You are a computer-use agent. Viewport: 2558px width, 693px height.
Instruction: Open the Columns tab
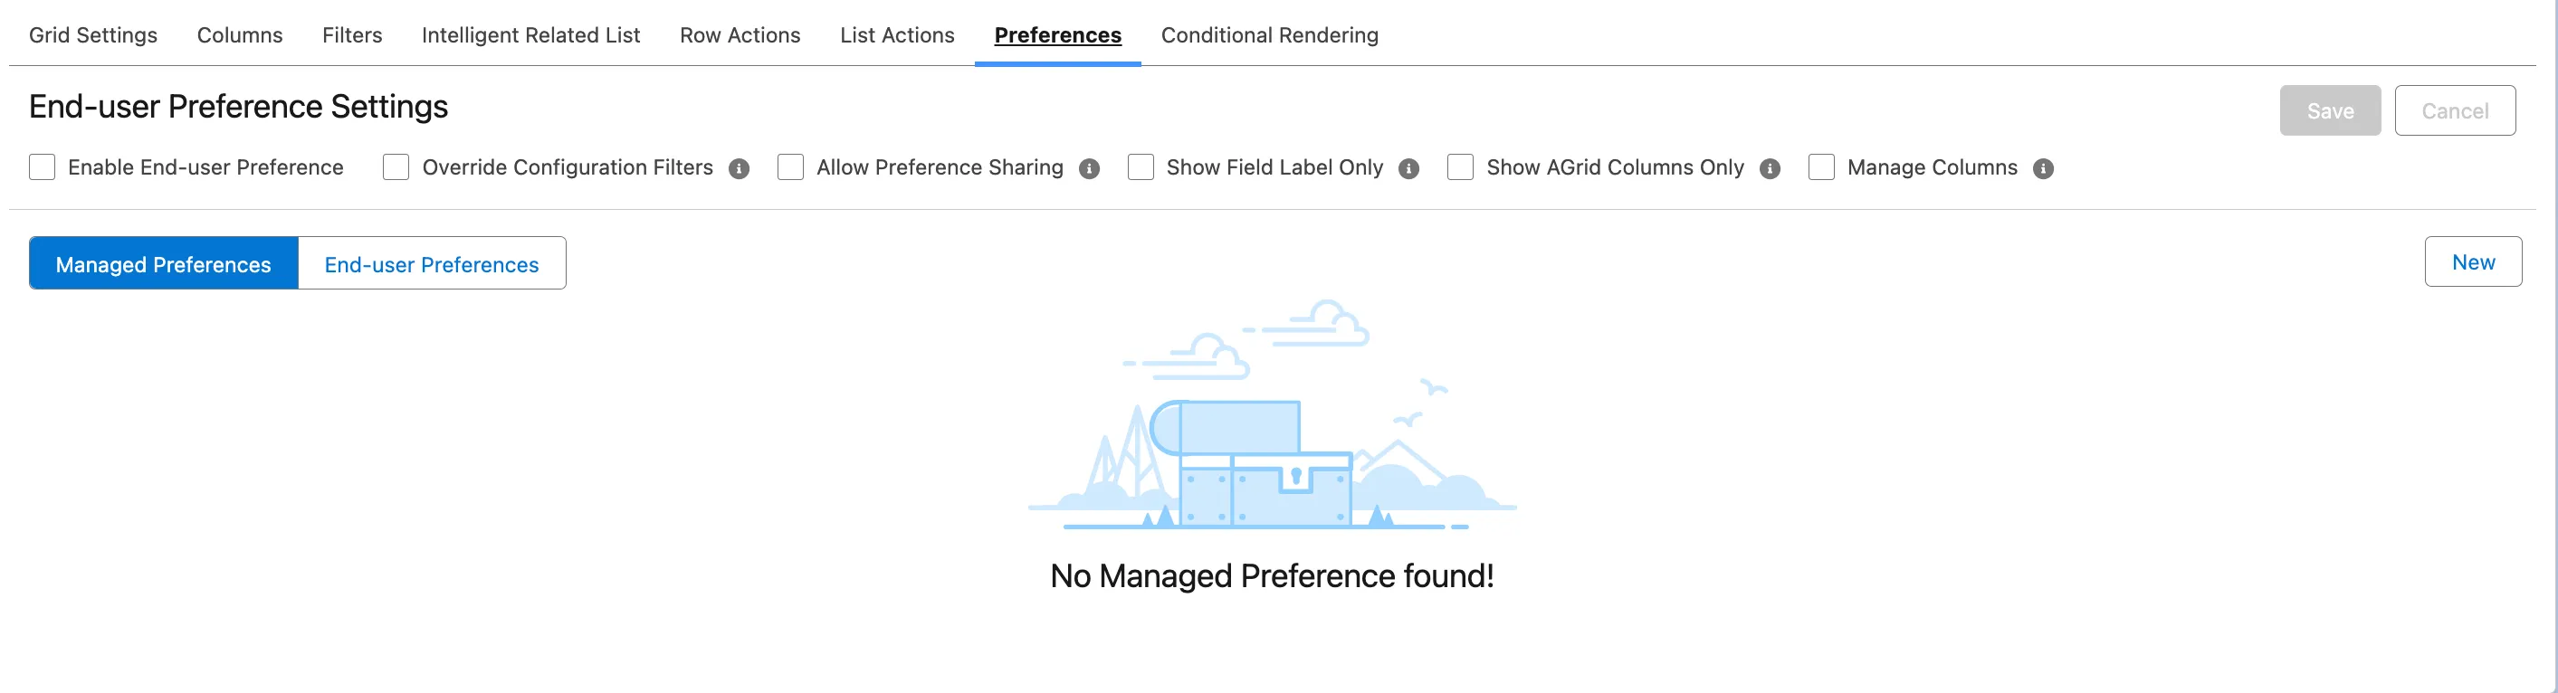[x=238, y=34]
